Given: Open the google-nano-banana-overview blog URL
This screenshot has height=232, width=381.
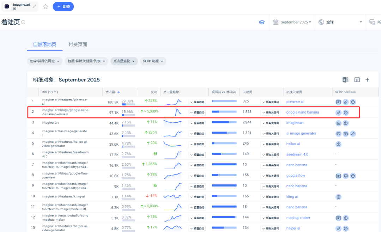Looking at the screenshot, I should pyautogui.click(x=65, y=112).
